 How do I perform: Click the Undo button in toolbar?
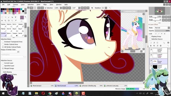(31, 8)
